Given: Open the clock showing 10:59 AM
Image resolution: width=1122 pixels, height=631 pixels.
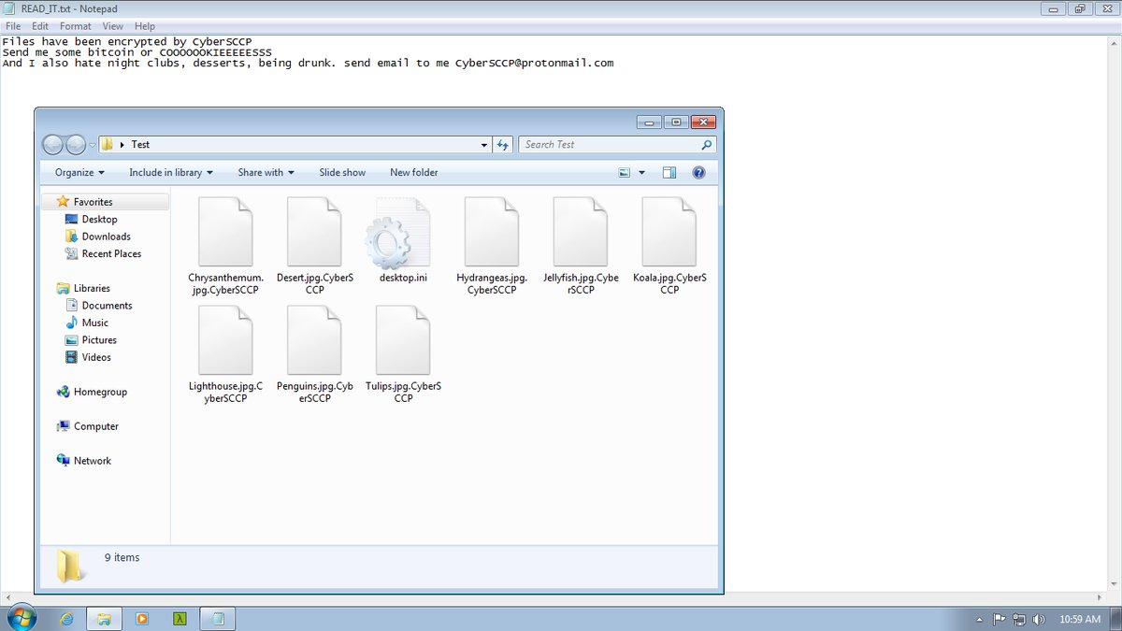Looking at the screenshot, I should [x=1080, y=619].
